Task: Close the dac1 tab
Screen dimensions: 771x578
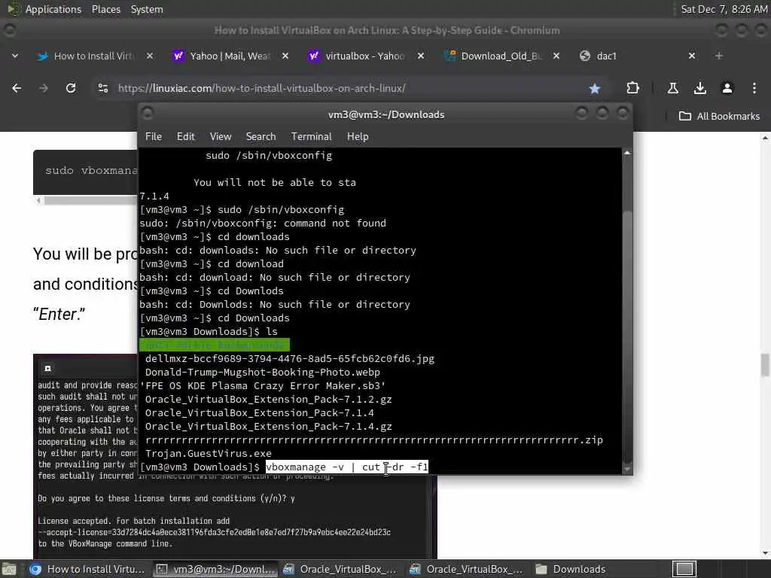Action: [x=692, y=56]
